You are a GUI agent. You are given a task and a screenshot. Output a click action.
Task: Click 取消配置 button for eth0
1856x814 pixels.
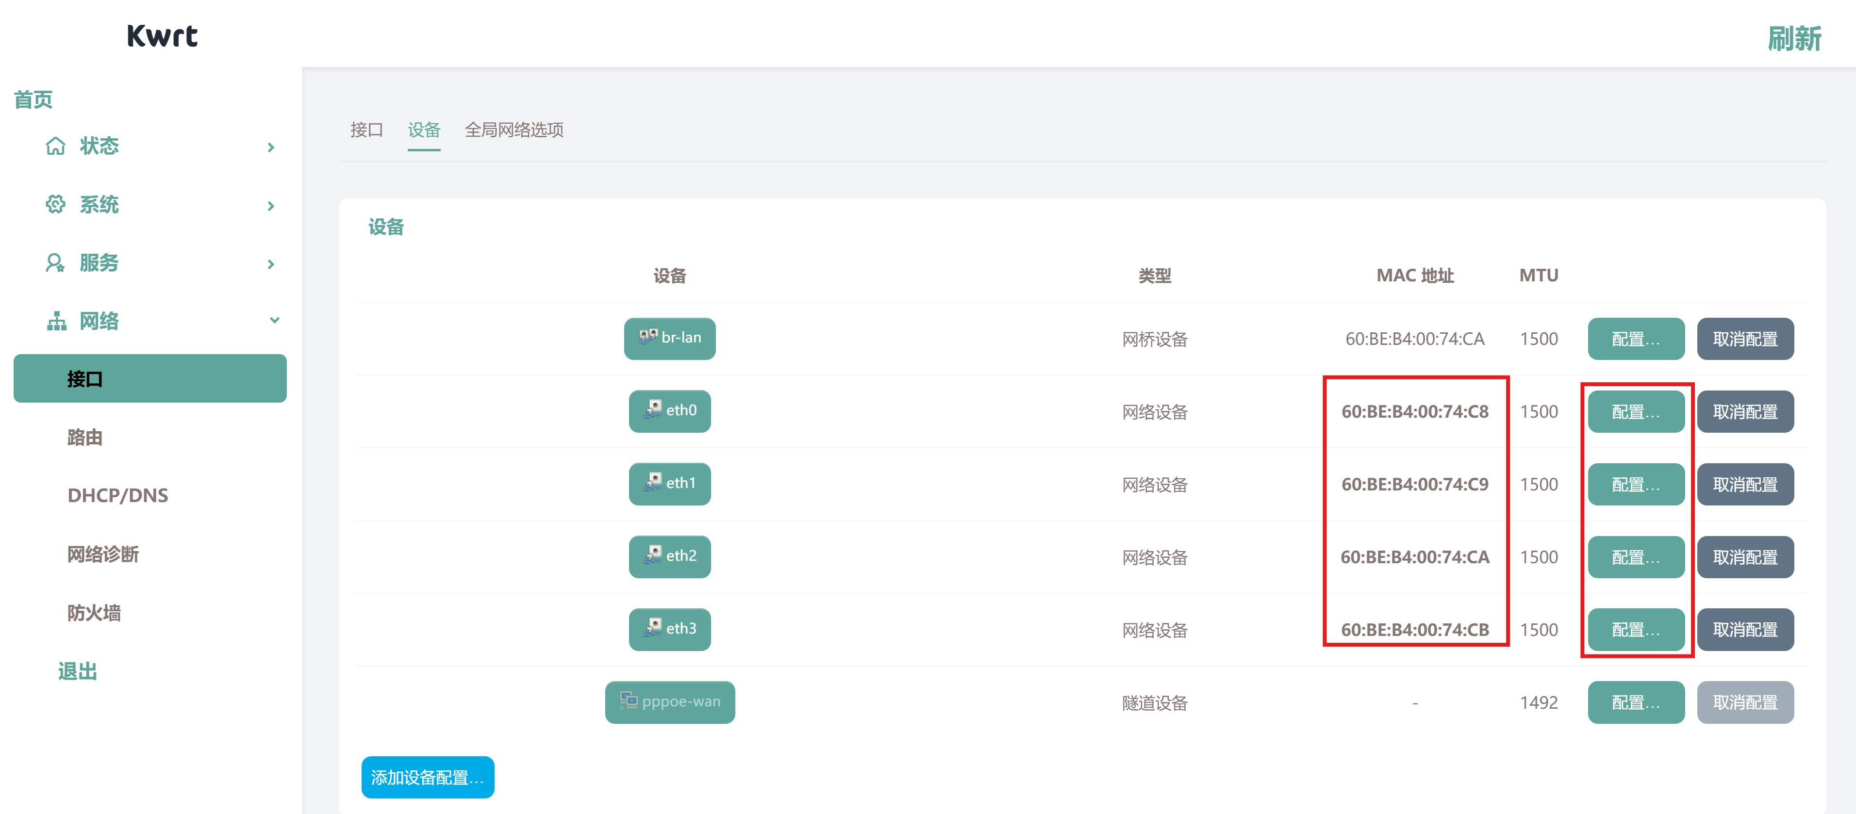point(1745,411)
